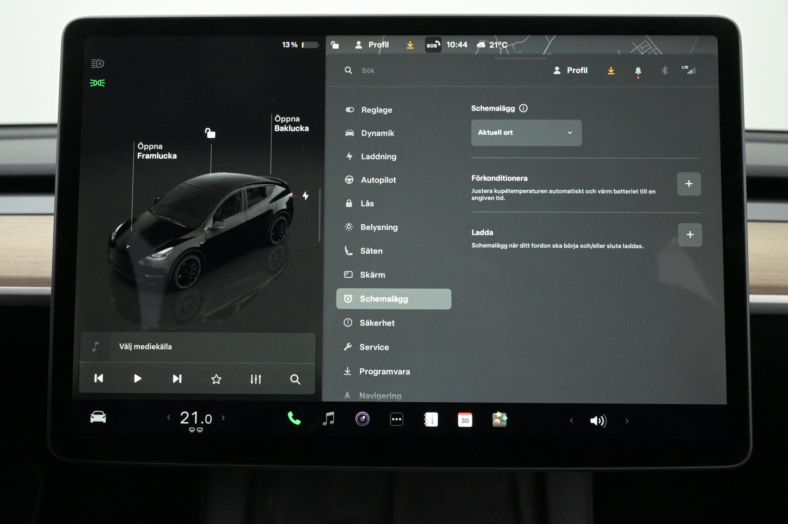Click the download icon in top status bar
788x524 pixels.
click(x=410, y=45)
